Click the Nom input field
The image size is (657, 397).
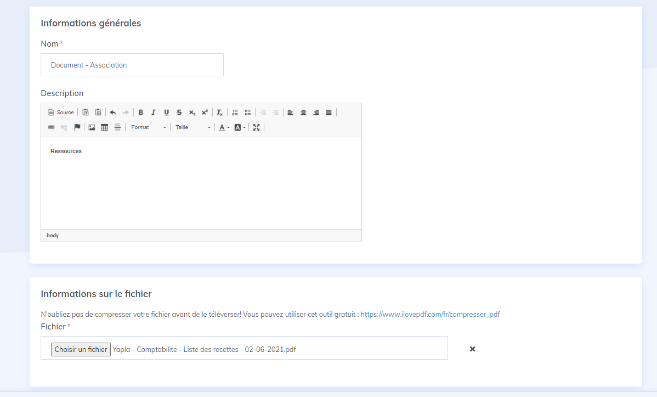pos(132,65)
